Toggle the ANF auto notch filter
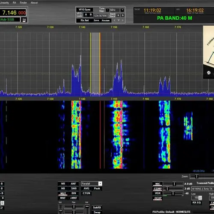This screenshot has height=214, width=214. [x=73, y=184]
